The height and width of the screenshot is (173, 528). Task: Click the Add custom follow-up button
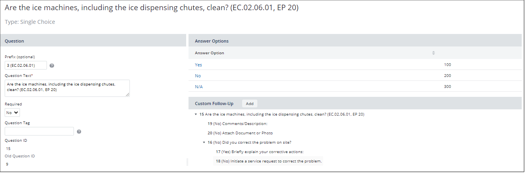(x=250, y=103)
